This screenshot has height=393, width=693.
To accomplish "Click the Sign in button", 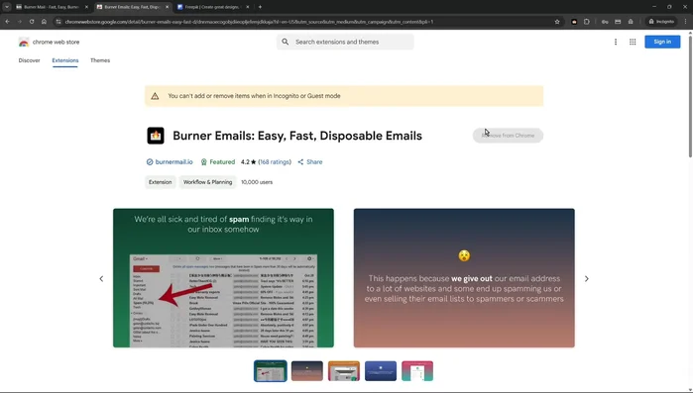I will click(662, 42).
